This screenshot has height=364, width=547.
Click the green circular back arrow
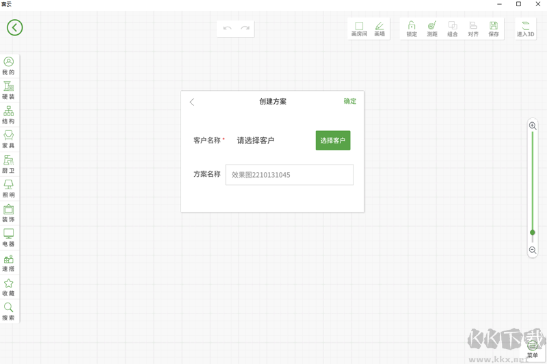pyautogui.click(x=14, y=27)
